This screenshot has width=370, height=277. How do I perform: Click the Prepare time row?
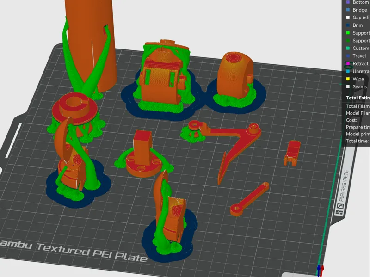click(x=358, y=127)
